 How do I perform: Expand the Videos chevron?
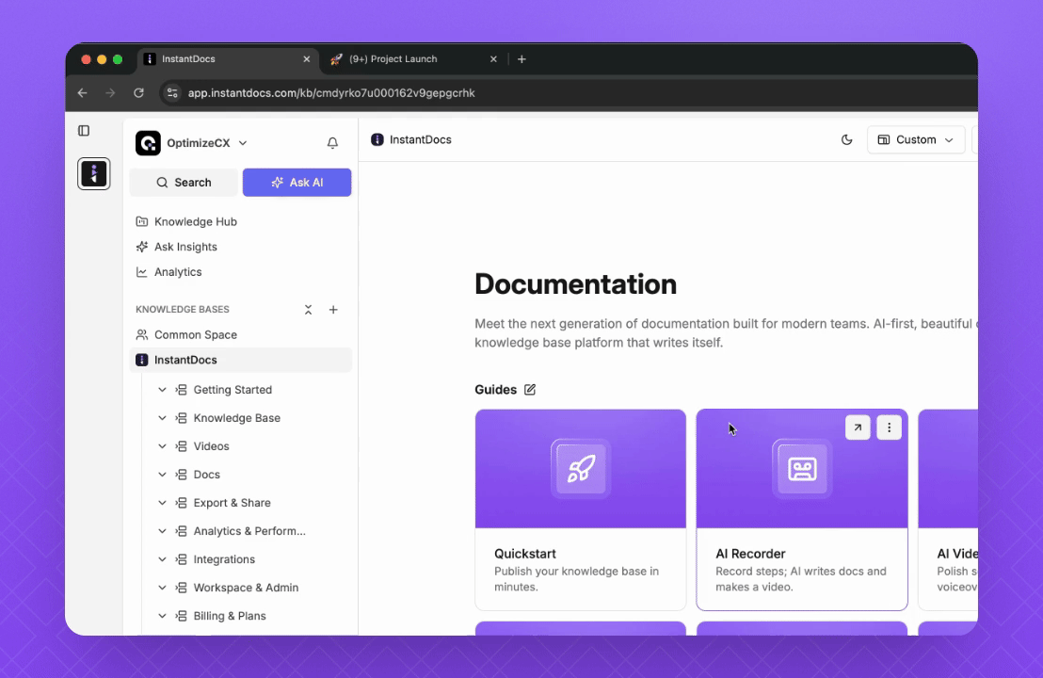coord(162,446)
